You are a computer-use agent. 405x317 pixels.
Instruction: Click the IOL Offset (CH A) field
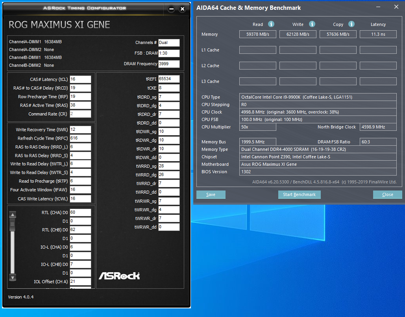[x=80, y=281]
